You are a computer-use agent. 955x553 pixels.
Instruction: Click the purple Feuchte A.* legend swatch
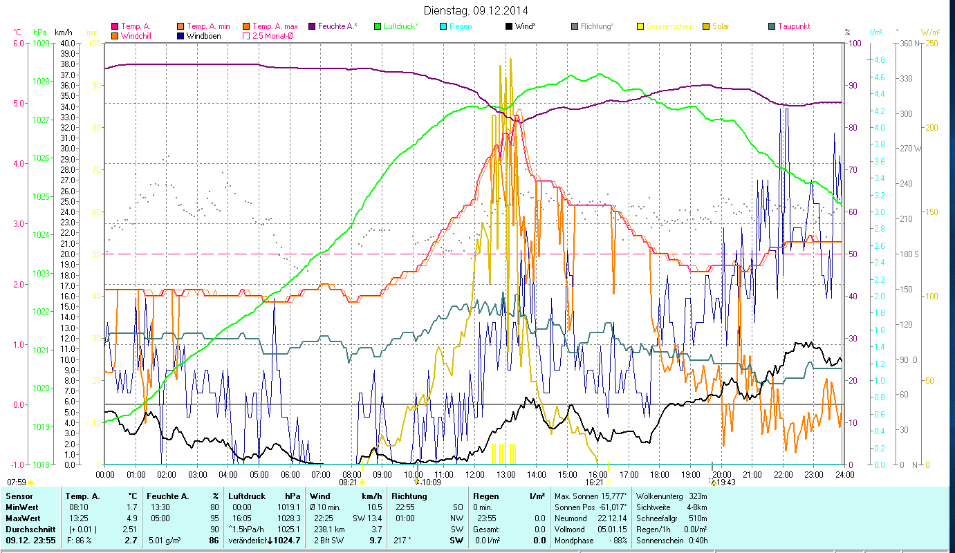313,27
